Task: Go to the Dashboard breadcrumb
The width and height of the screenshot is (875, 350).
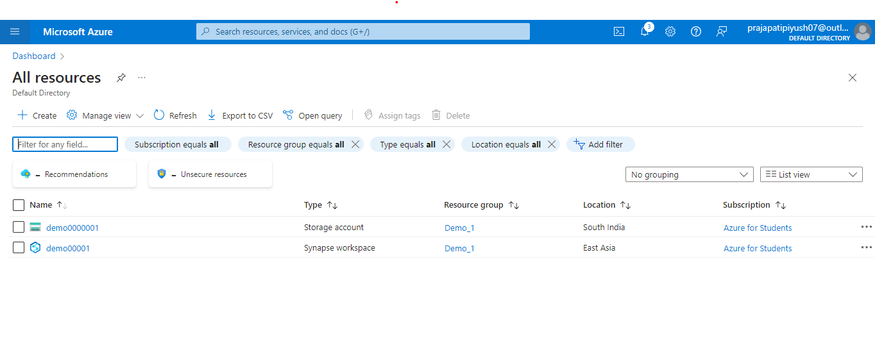Action: pos(34,56)
